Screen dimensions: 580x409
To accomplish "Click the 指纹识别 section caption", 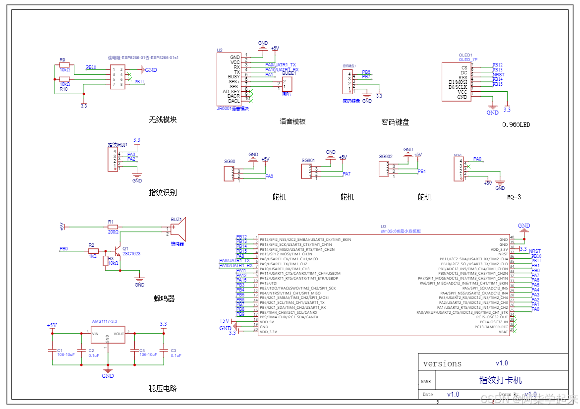I will [163, 192].
